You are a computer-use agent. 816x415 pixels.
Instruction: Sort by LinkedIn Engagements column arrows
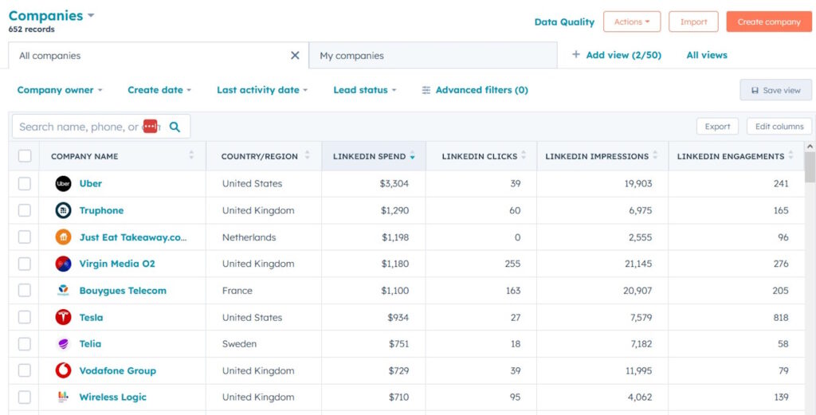(791, 155)
